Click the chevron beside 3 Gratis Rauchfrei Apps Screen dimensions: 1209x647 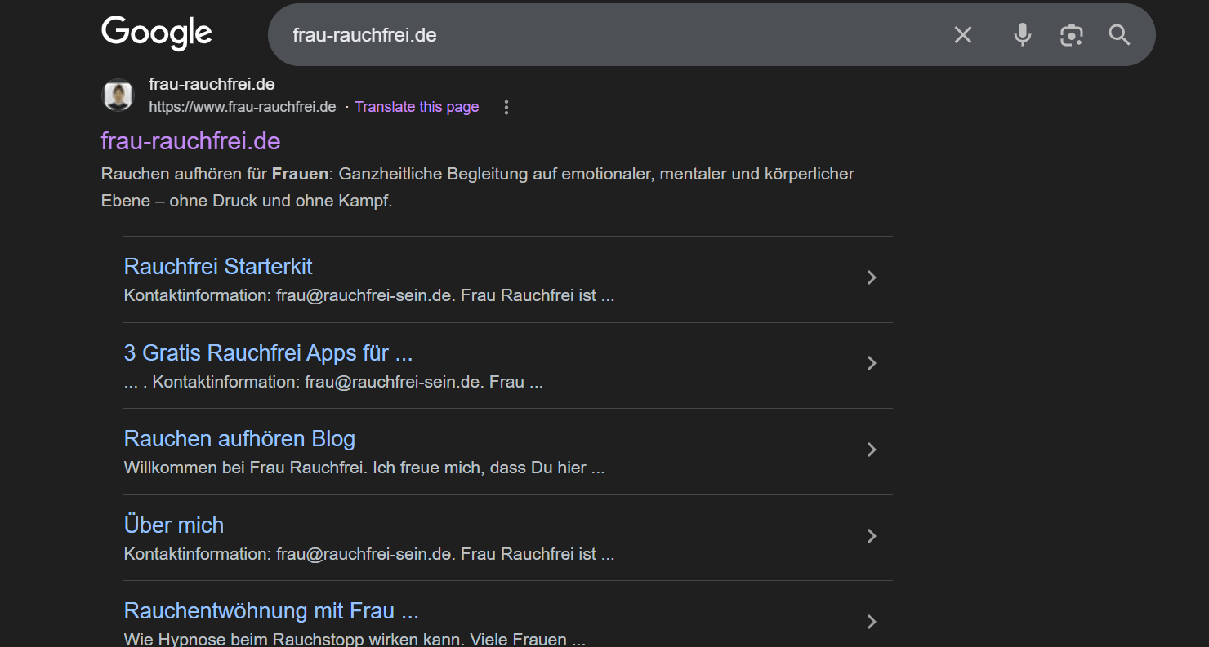tap(872, 363)
